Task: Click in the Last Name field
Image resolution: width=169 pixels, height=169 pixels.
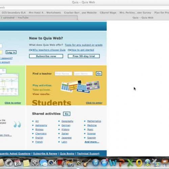Action: 83,74
